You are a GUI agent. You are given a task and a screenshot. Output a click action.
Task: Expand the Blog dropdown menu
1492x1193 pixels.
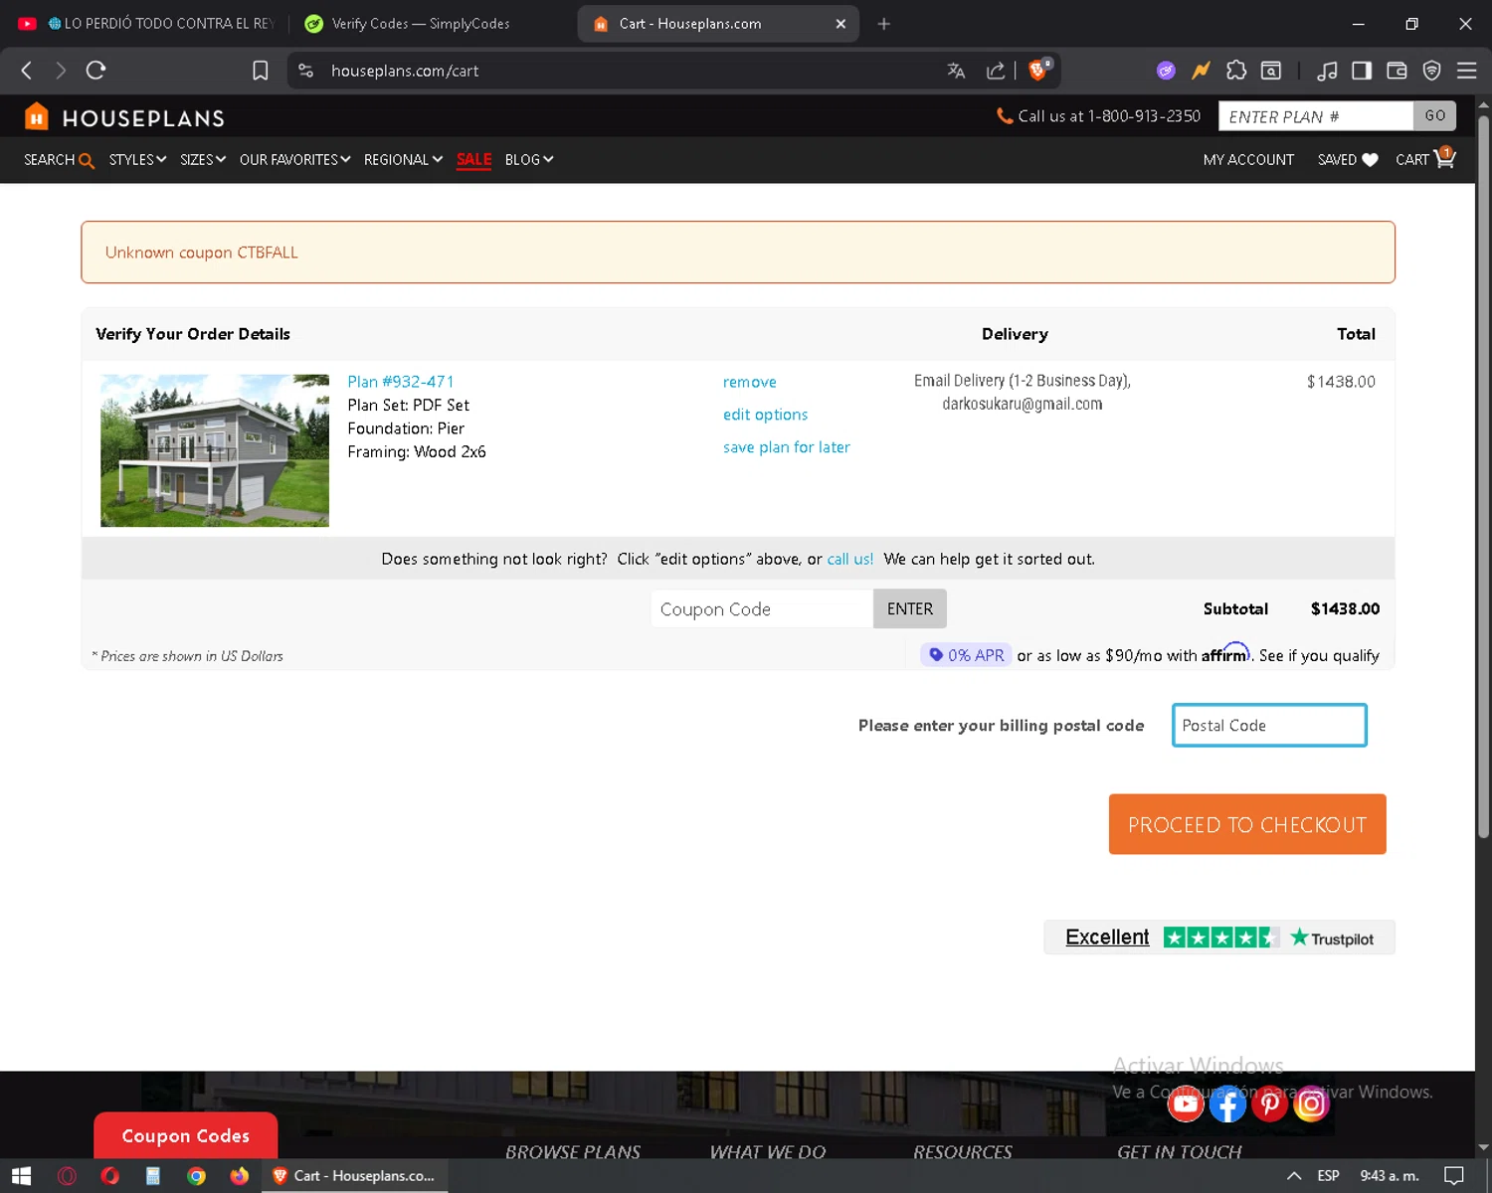[x=528, y=160]
